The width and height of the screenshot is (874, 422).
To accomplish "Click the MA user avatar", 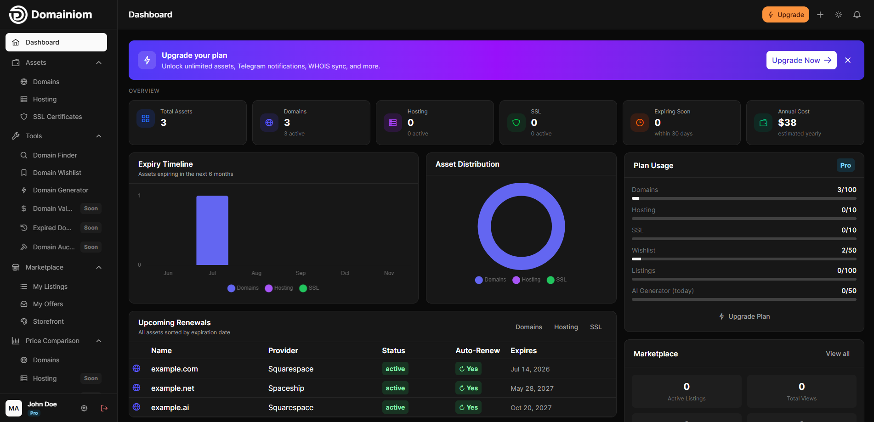I will (14, 408).
